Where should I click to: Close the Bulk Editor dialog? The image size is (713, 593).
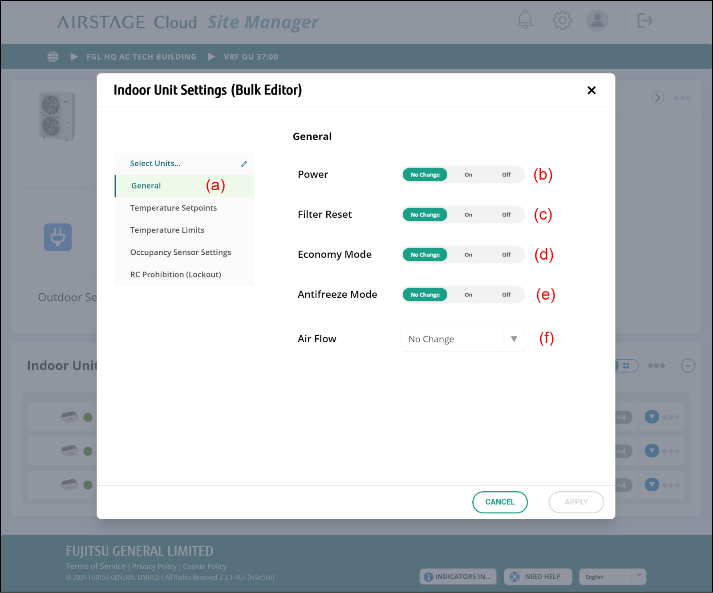[x=591, y=90]
